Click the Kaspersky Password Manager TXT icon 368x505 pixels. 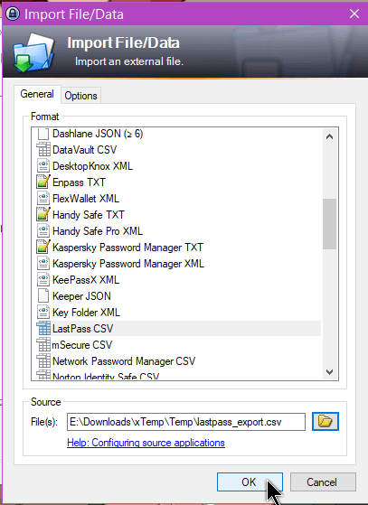point(43,247)
